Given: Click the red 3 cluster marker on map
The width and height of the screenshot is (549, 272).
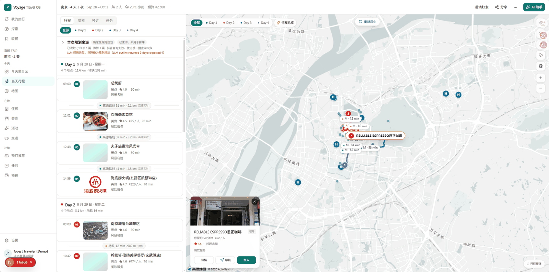Looking at the screenshot, I should point(348,114).
